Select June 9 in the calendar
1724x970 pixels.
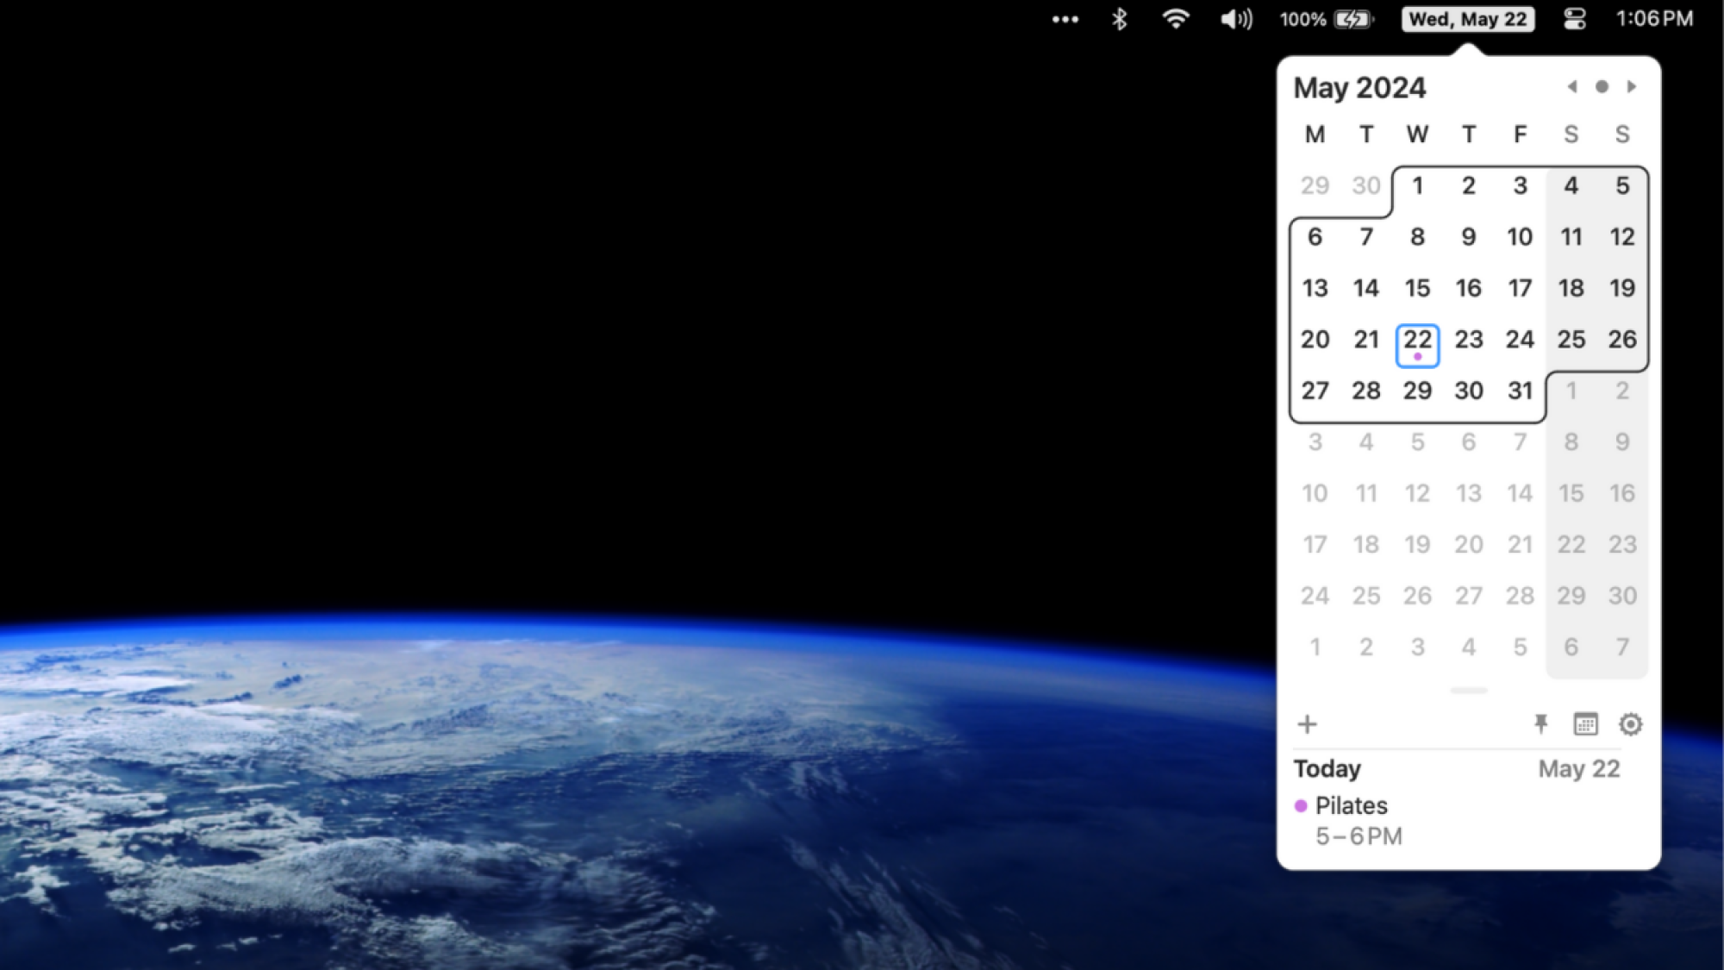pos(1622,442)
